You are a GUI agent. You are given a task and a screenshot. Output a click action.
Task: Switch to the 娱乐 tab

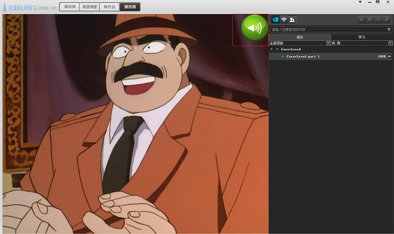[300, 37]
